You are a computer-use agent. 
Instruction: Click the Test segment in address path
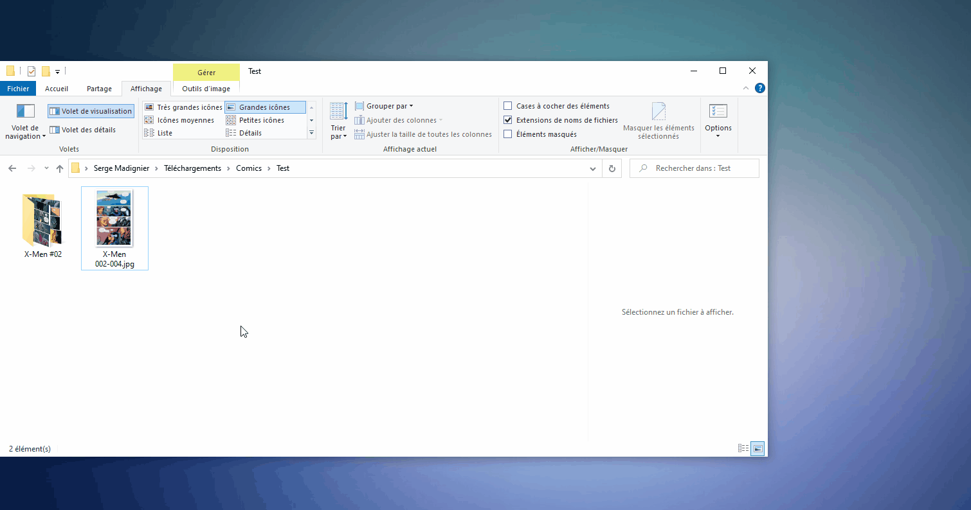(x=283, y=168)
